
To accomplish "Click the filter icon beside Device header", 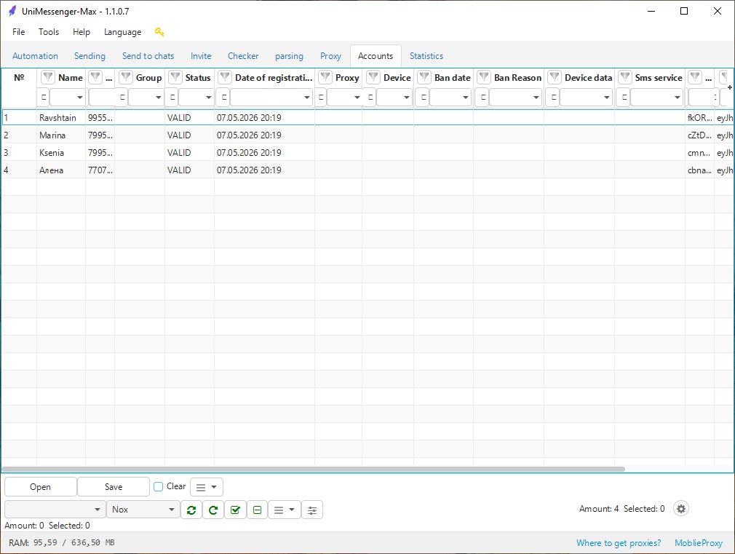I will (x=373, y=77).
